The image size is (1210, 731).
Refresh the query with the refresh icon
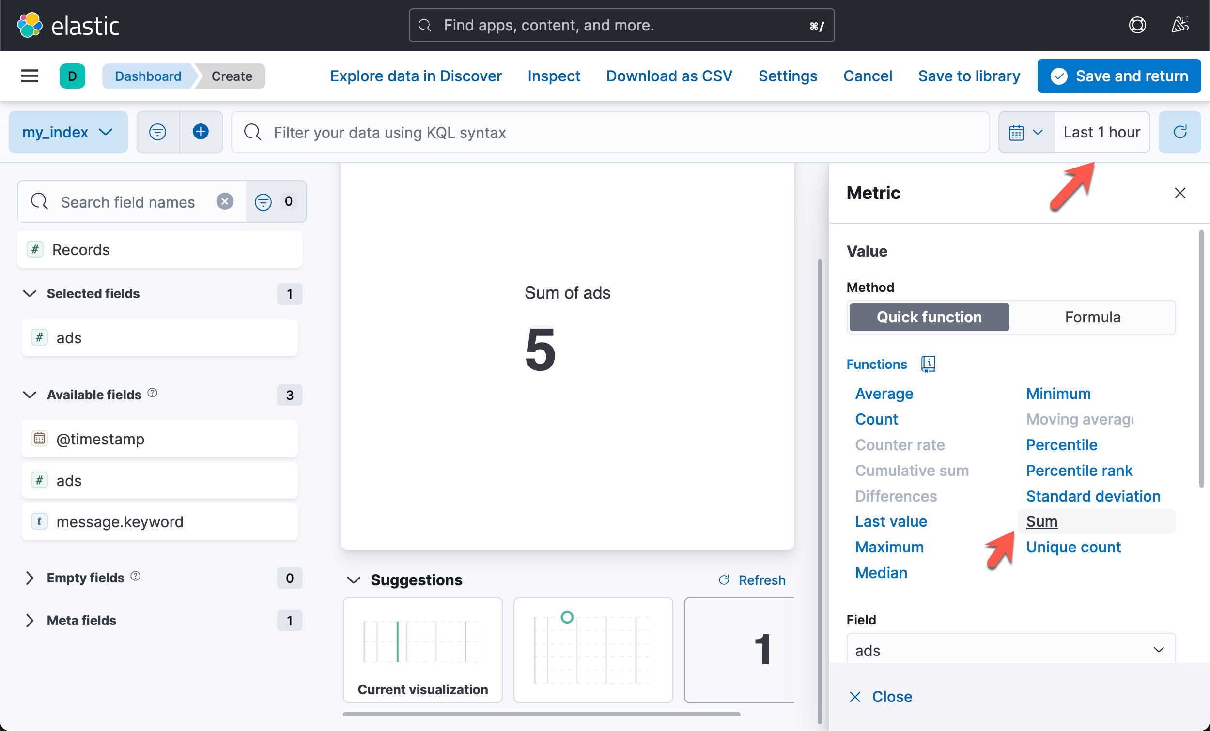pyautogui.click(x=1180, y=132)
